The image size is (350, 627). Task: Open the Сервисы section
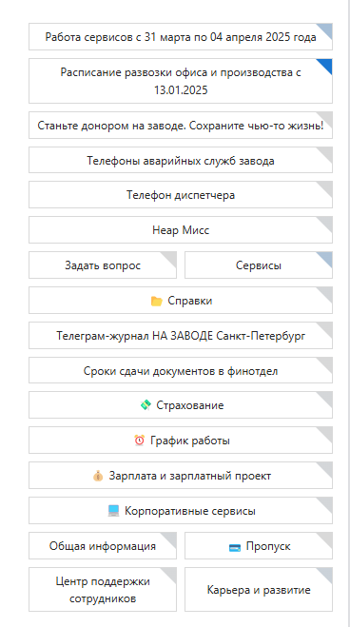click(x=259, y=265)
